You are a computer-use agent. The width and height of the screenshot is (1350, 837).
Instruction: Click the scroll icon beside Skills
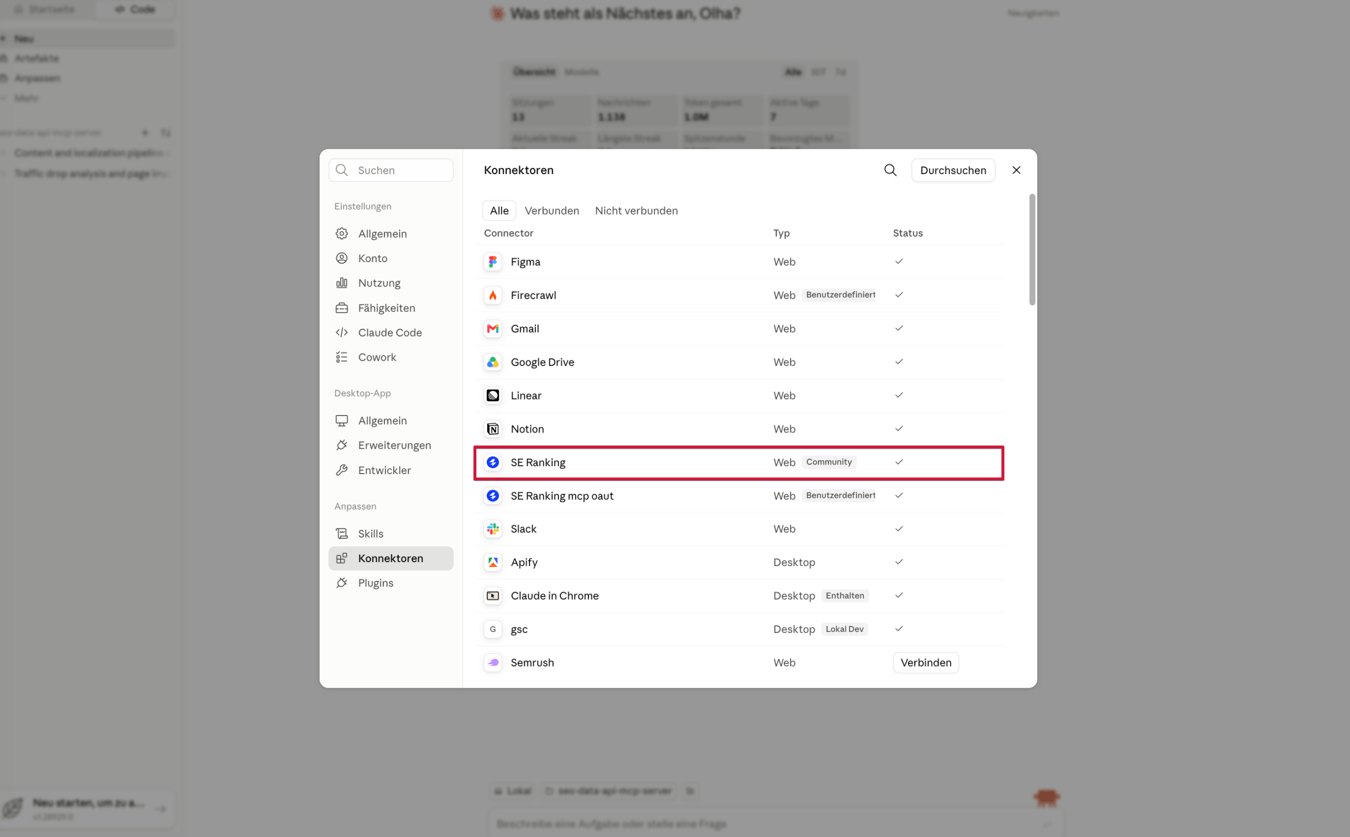[x=342, y=534]
